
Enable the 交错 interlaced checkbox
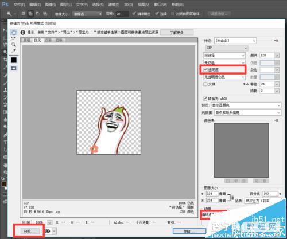(205, 84)
